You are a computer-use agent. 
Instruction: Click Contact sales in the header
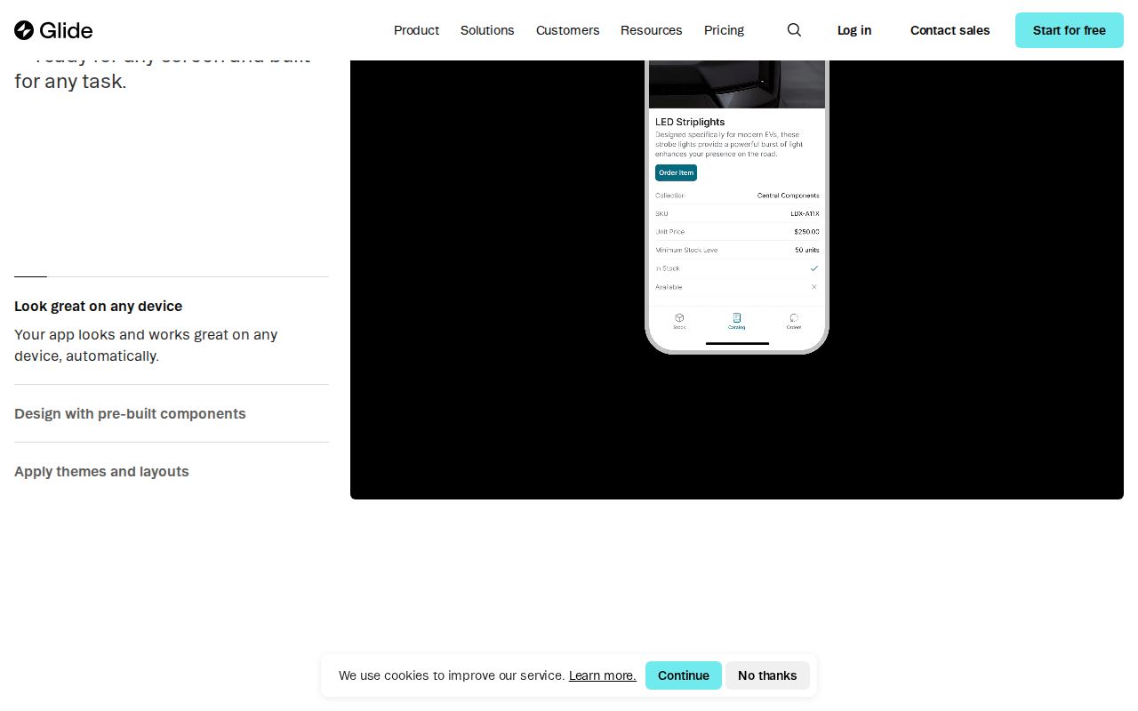(950, 30)
